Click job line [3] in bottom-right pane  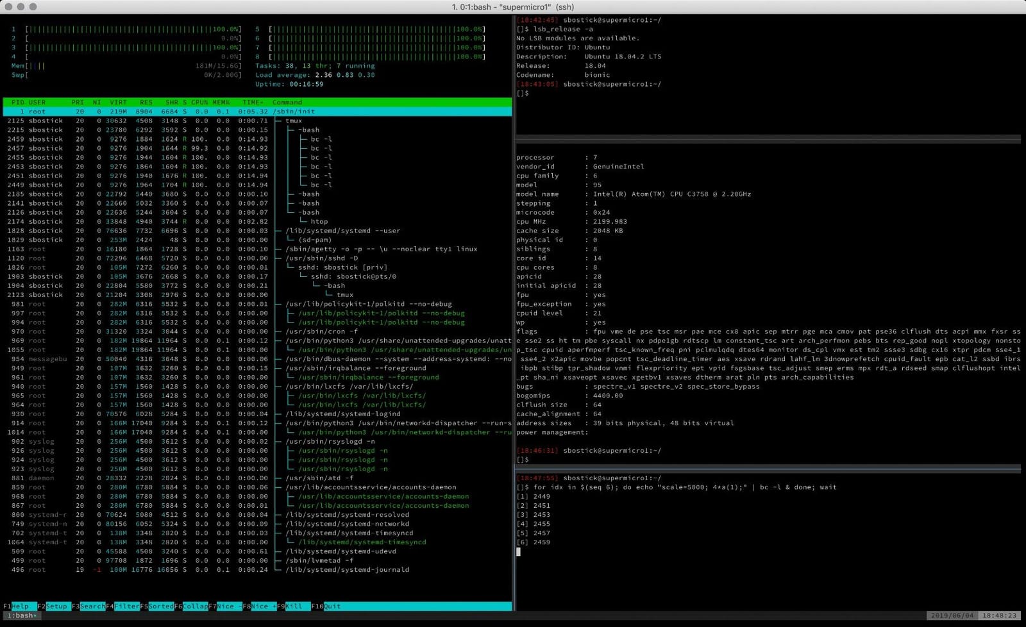pyautogui.click(x=534, y=515)
